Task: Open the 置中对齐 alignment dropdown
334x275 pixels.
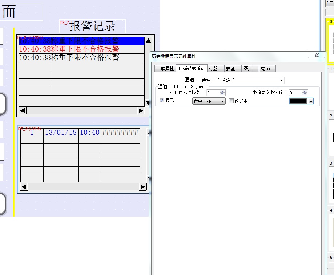Action: click(223, 101)
